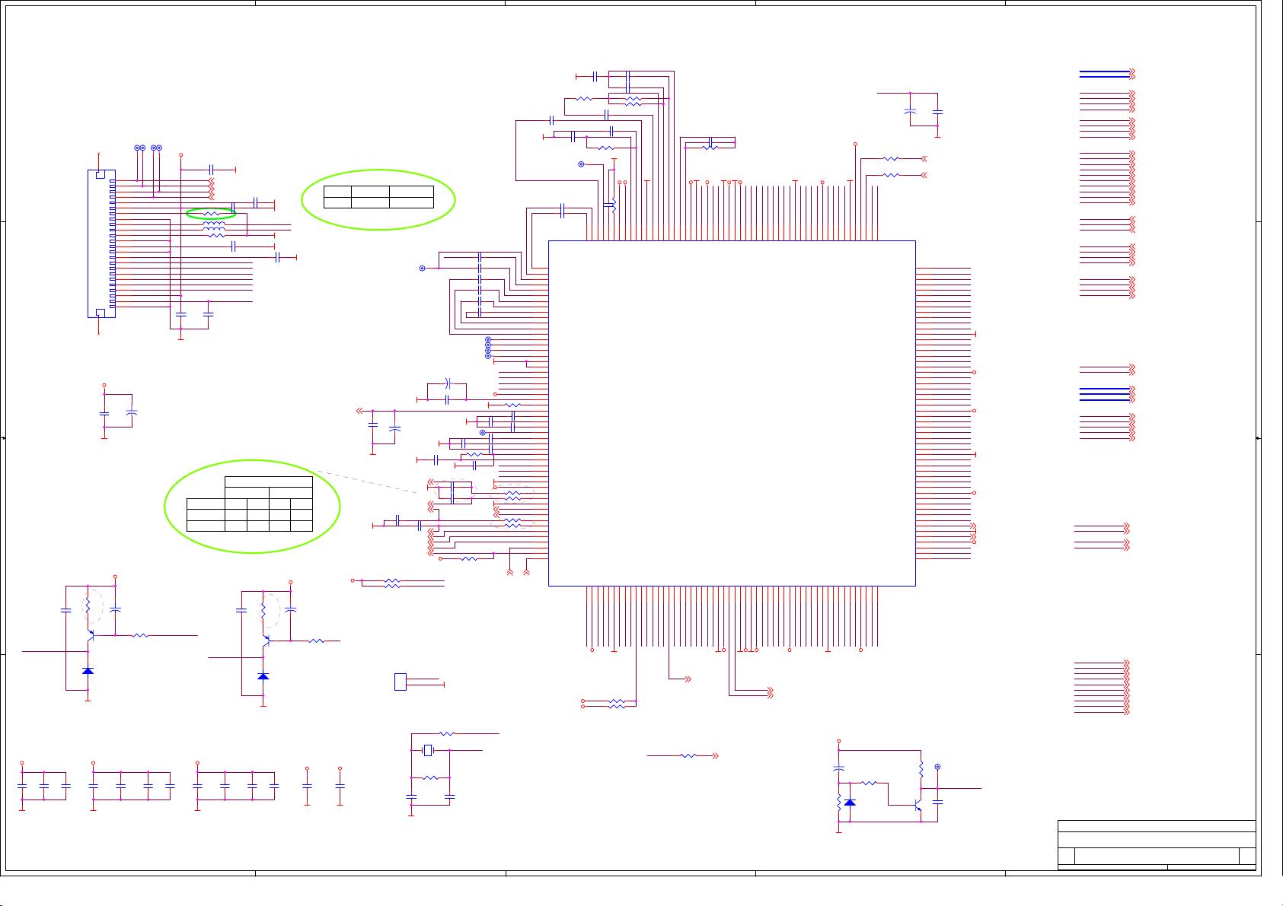Viewport: 1283px width, 906px height.
Task: Click the large square IC chip outline
Action: point(731,413)
